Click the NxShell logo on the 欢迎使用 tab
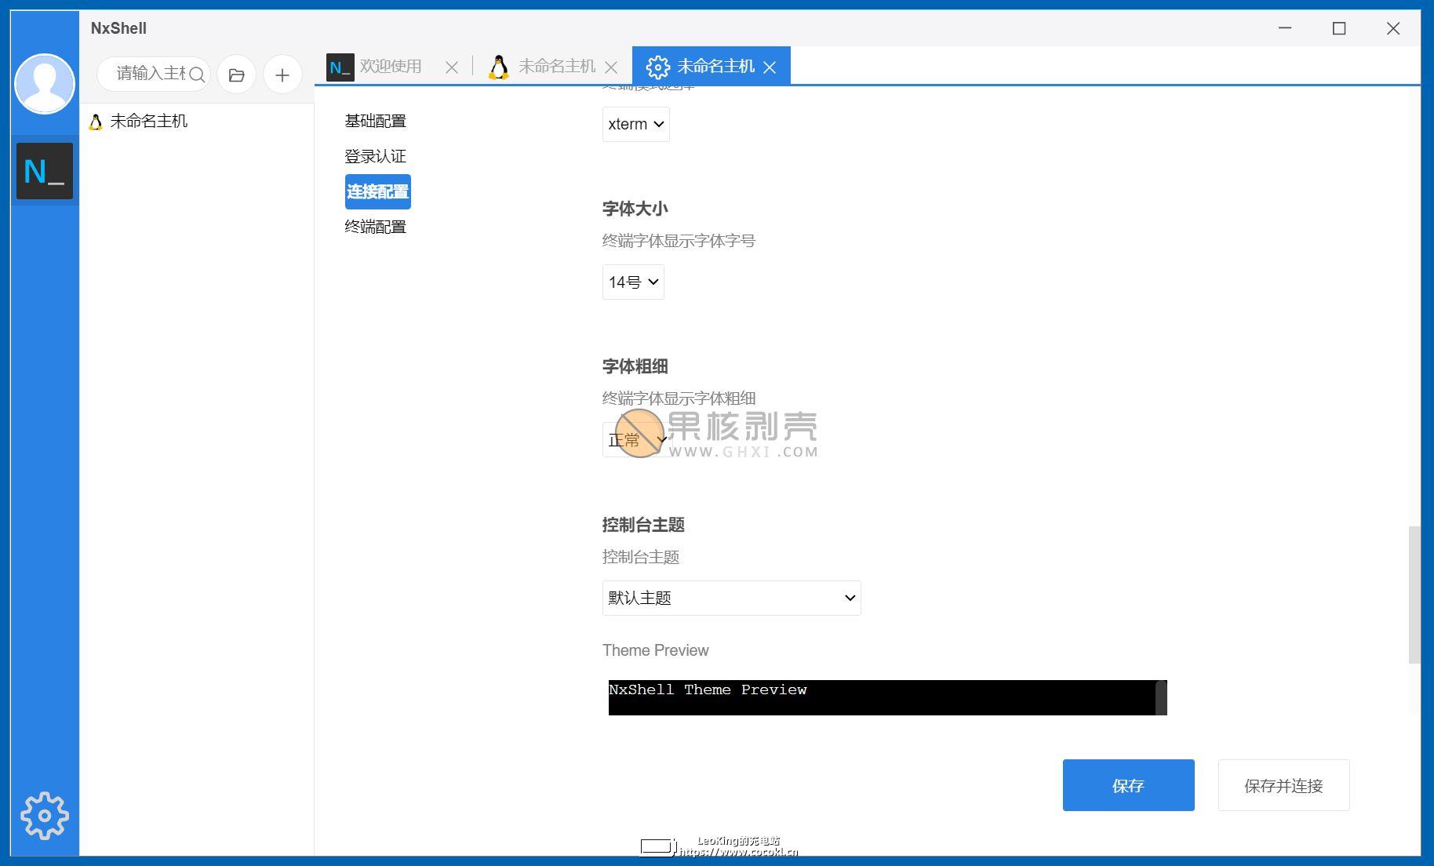 point(340,67)
